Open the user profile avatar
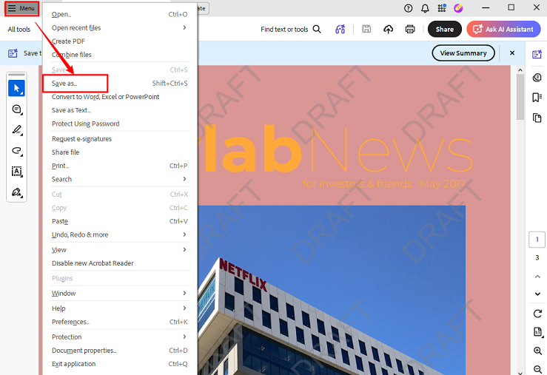This screenshot has width=547, height=375. (458, 8)
